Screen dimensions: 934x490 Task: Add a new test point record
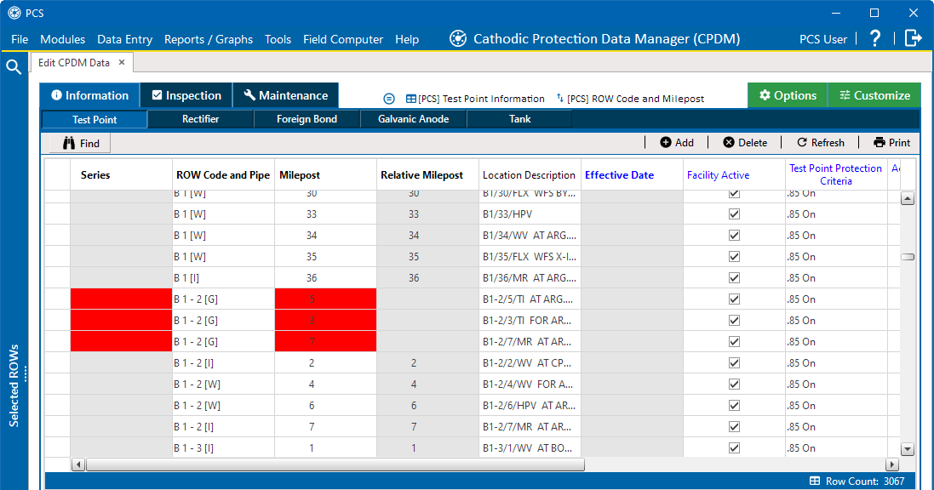[x=676, y=143]
